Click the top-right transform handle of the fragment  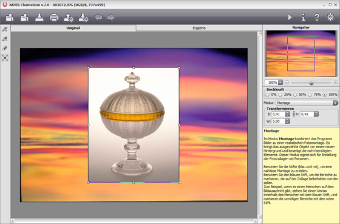[x=179, y=67]
